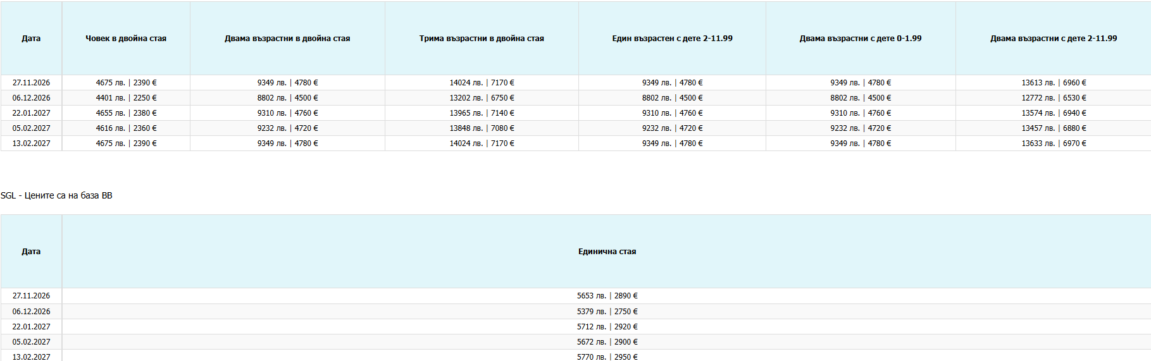Select the 05.02.2027 date in the single room table
Viewport: 1151px width, 361px height.
coord(31,342)
